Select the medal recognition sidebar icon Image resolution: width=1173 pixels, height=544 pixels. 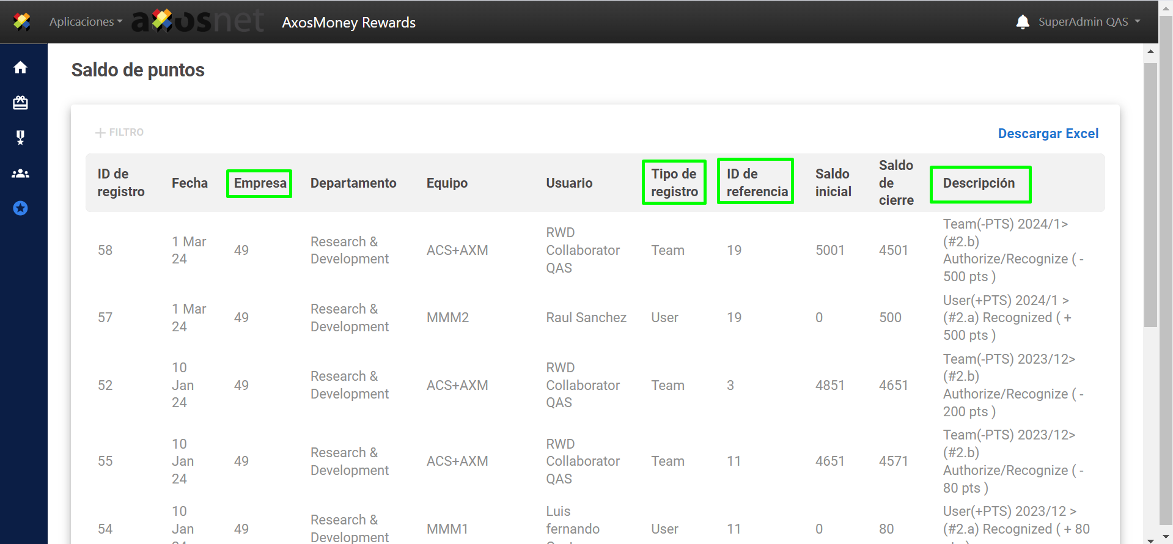tap(20, 138)
